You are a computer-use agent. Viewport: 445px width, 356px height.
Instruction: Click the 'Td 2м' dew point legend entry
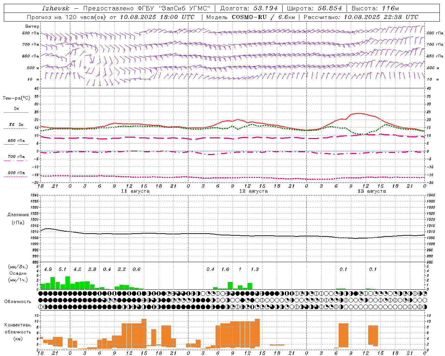tap(16, 124)
